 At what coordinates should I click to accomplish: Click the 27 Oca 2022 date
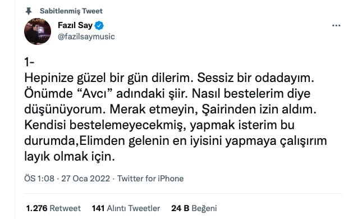pyautogui.click(x=85, y=179)
